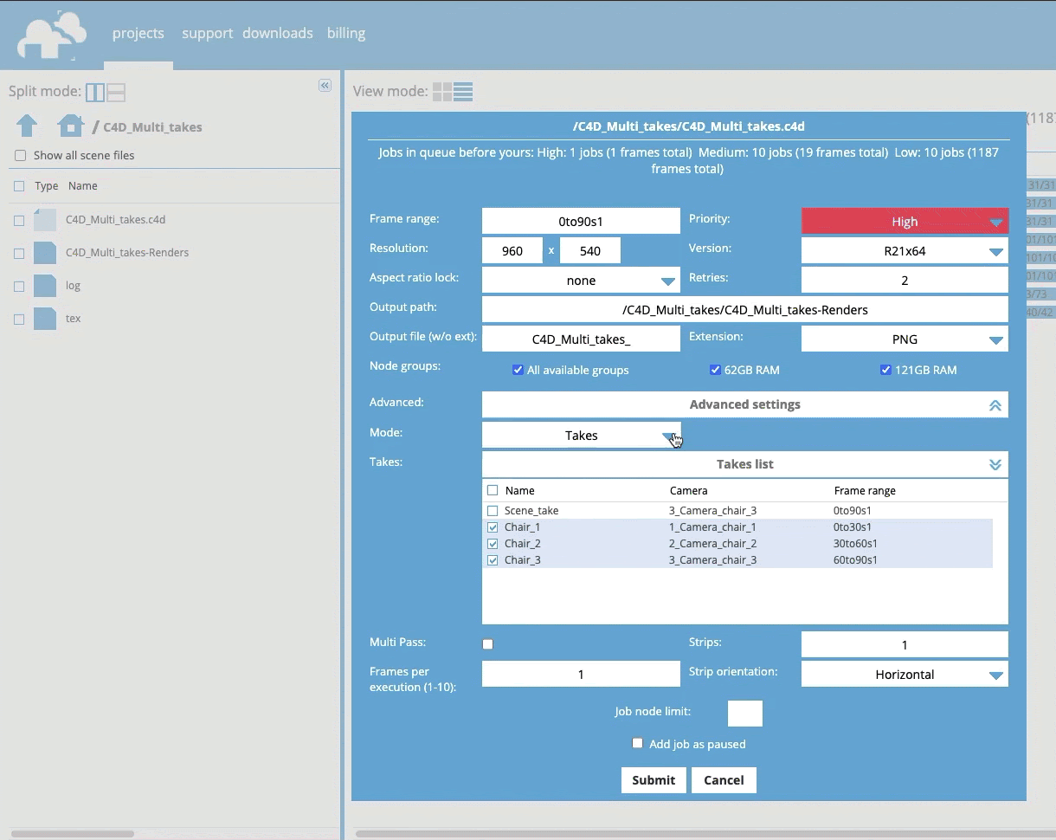Open the Mode dropdown showing Takes

point(581,435)
